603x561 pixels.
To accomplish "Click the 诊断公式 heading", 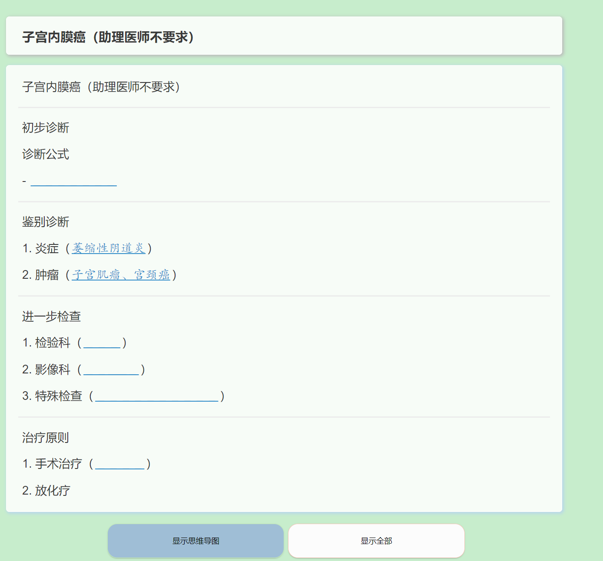I will pyautogui.click(x=46, y=154).
